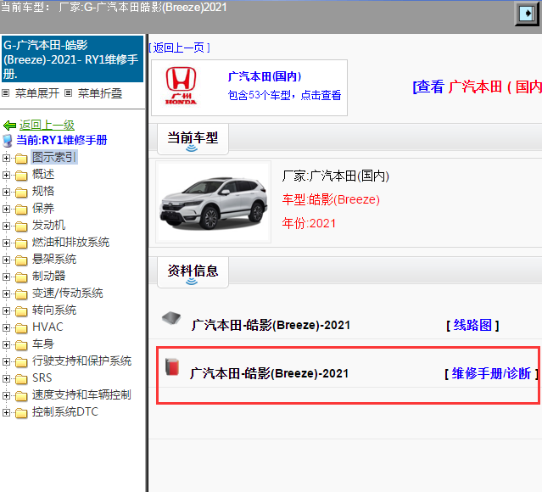The width and height of the screenshot is (542, 492).
Task: Click the 广汽本田(国内) brand link
Action: tap(265, 76)
